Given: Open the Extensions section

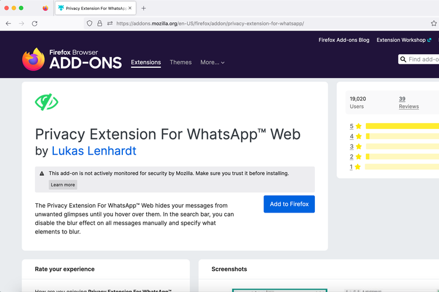Looking at the screenshot, I should point(146,62).
